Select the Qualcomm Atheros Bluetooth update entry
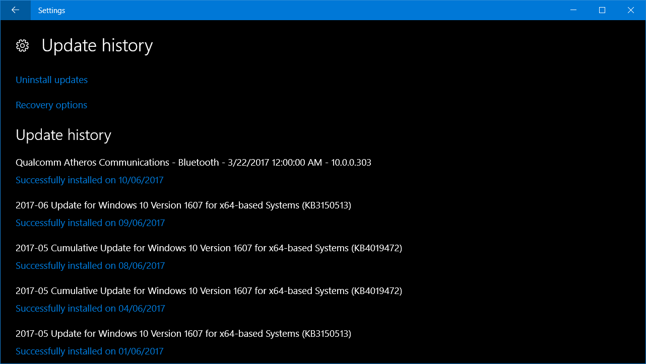This screenshot has height=364, width=646. pyautogui.click(x=193, y=162)
